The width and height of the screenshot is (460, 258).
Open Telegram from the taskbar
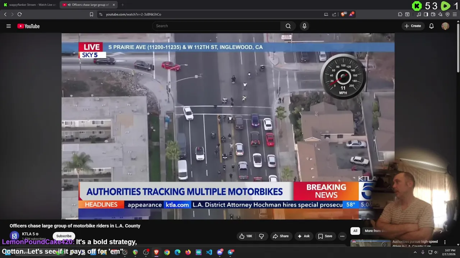click(x=231, y=252)
